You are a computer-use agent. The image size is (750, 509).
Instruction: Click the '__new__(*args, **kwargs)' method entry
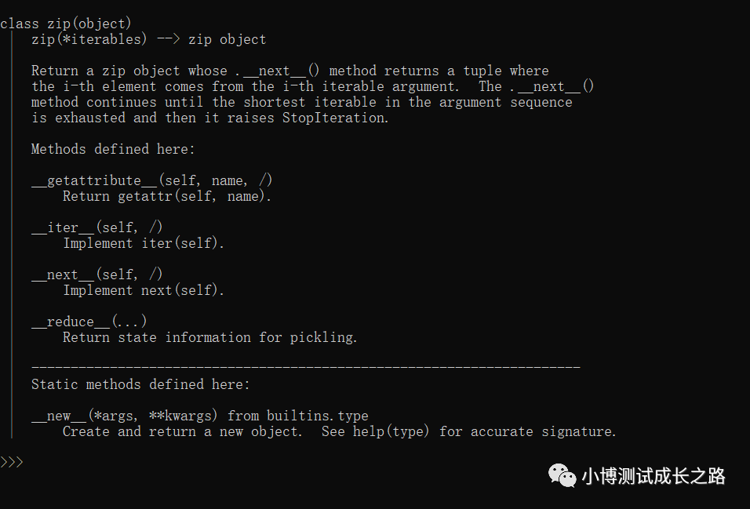[x=126, y=416]
